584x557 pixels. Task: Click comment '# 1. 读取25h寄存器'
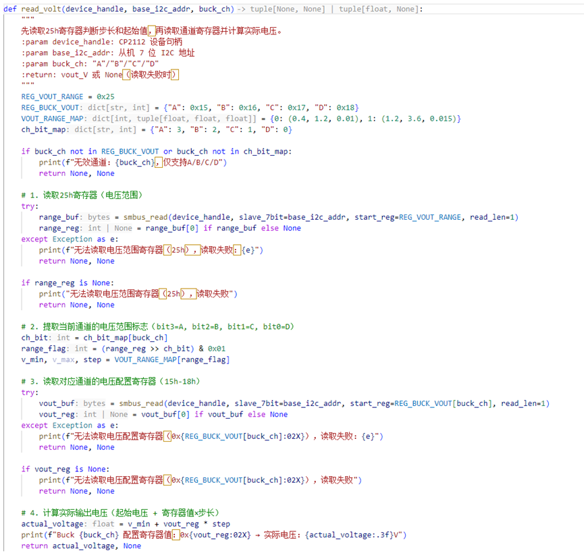(x=81, y=195)
